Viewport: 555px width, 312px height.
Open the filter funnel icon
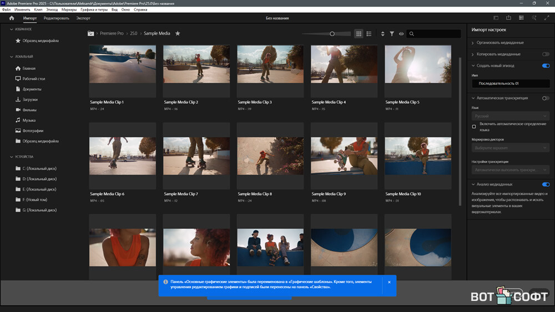pos(392,34)
